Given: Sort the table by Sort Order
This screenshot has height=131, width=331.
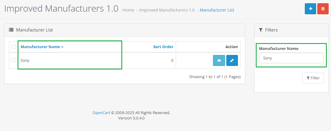Looking at the screenshot, I should (x=163, y=47).
